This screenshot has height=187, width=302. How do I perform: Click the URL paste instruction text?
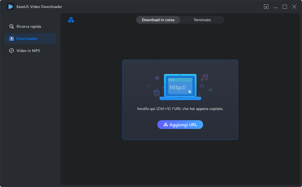coord(180,109)
